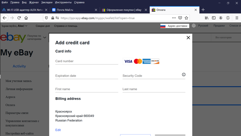Image resolution: width=241 pixels, height=136 pixels.
Task: Click the browser forward arrow
Action: (12, 18)
